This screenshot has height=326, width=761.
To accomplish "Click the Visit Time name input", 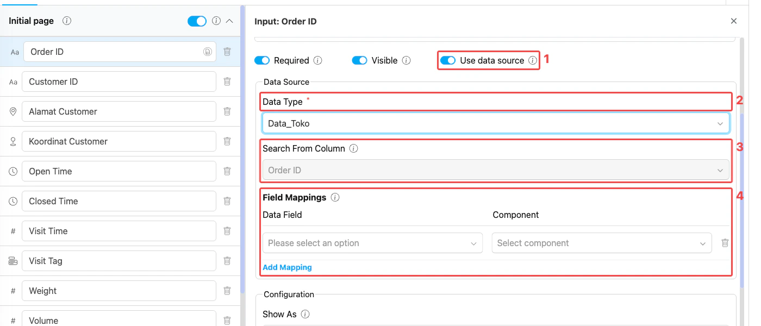I will point(119,231).
